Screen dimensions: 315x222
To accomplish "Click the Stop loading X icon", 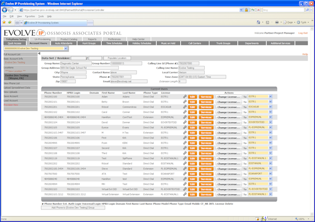I will 258,10.
